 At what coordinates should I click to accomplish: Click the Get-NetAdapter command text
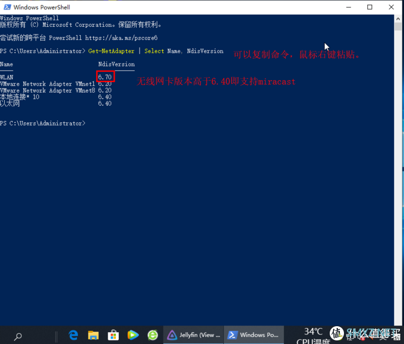pyautogui.click(x=111, y=51)
